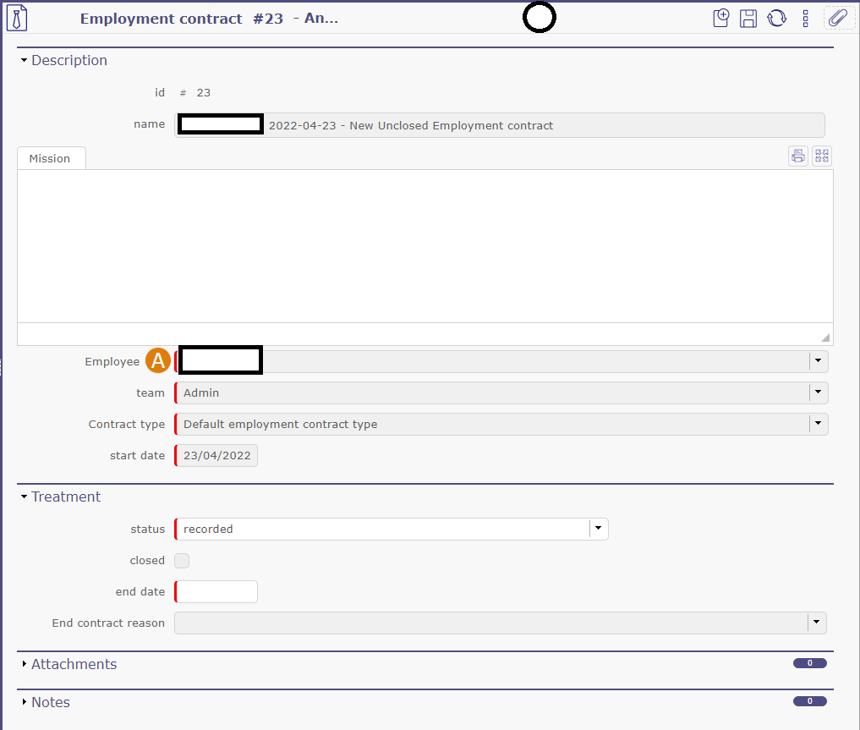
Task: Select the Mission tab
Action: [x=50, y=158]
